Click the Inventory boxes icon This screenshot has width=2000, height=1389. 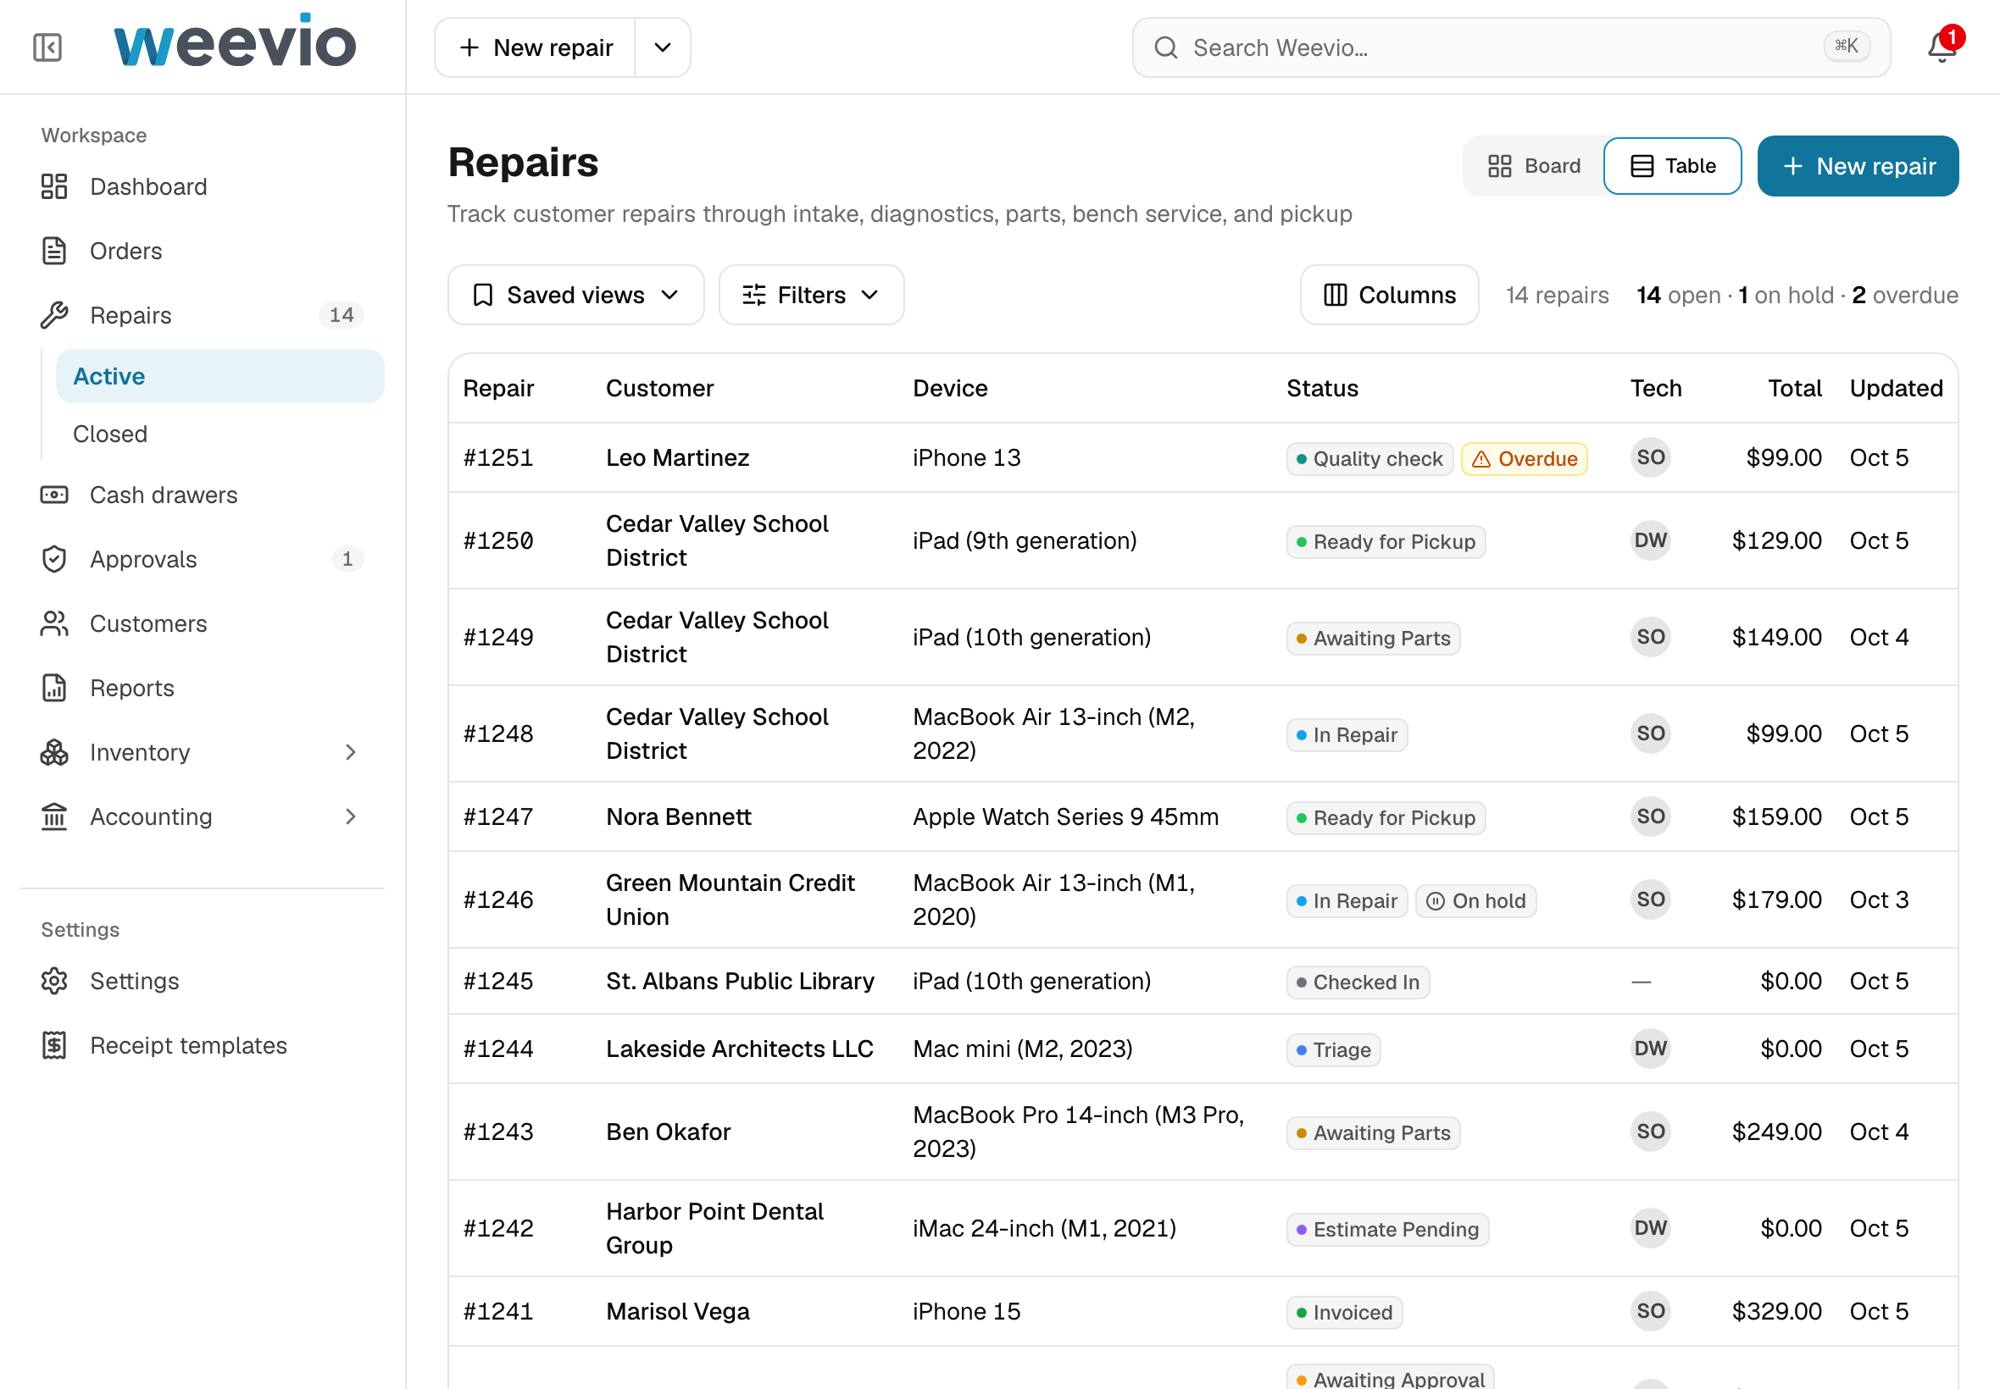(54, 752)
